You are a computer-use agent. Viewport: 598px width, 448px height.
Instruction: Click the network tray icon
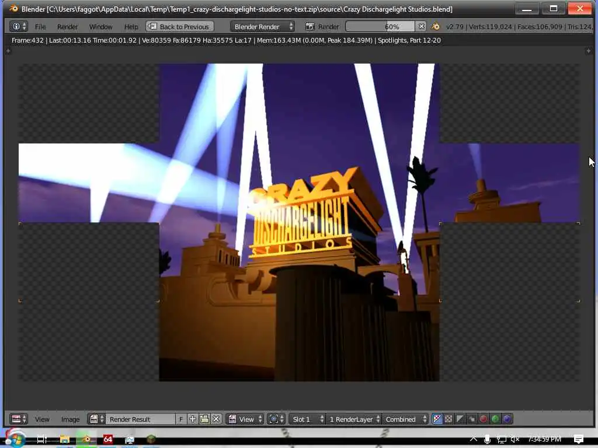pos(501,439)
